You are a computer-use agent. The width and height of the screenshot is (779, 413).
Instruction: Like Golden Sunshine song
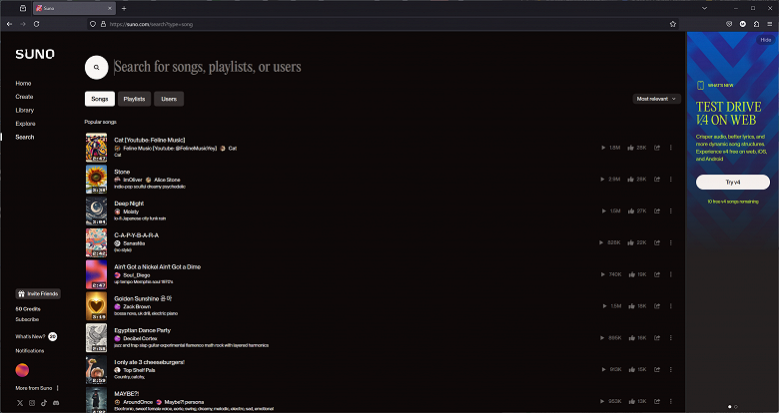628,306
